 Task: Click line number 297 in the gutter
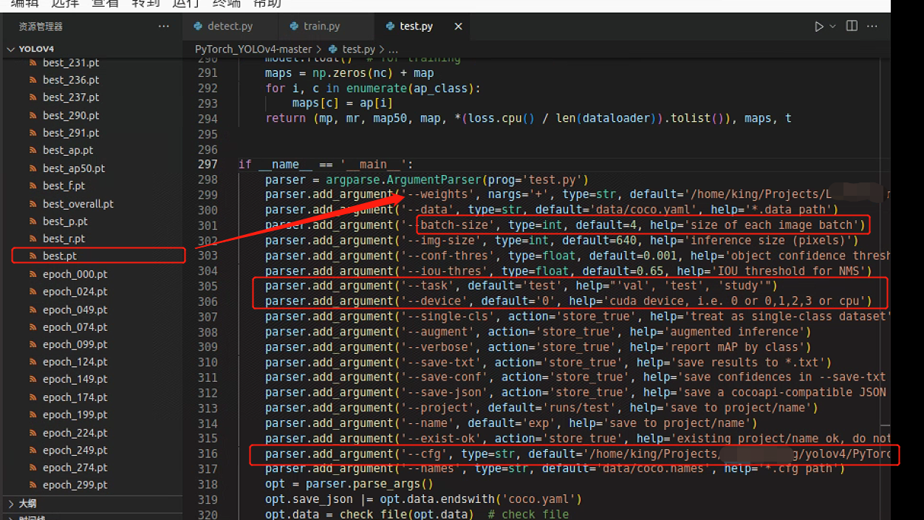point(208,164)
